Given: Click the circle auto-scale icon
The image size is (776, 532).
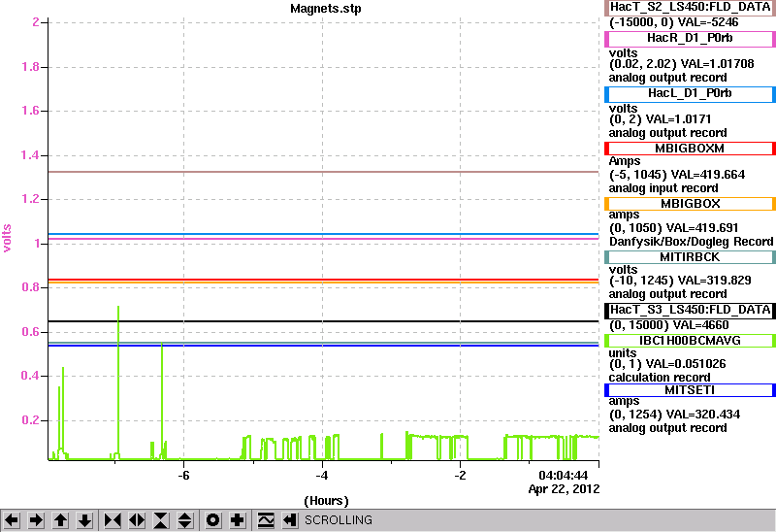Looking at the screenshot, I should [213, 520].
